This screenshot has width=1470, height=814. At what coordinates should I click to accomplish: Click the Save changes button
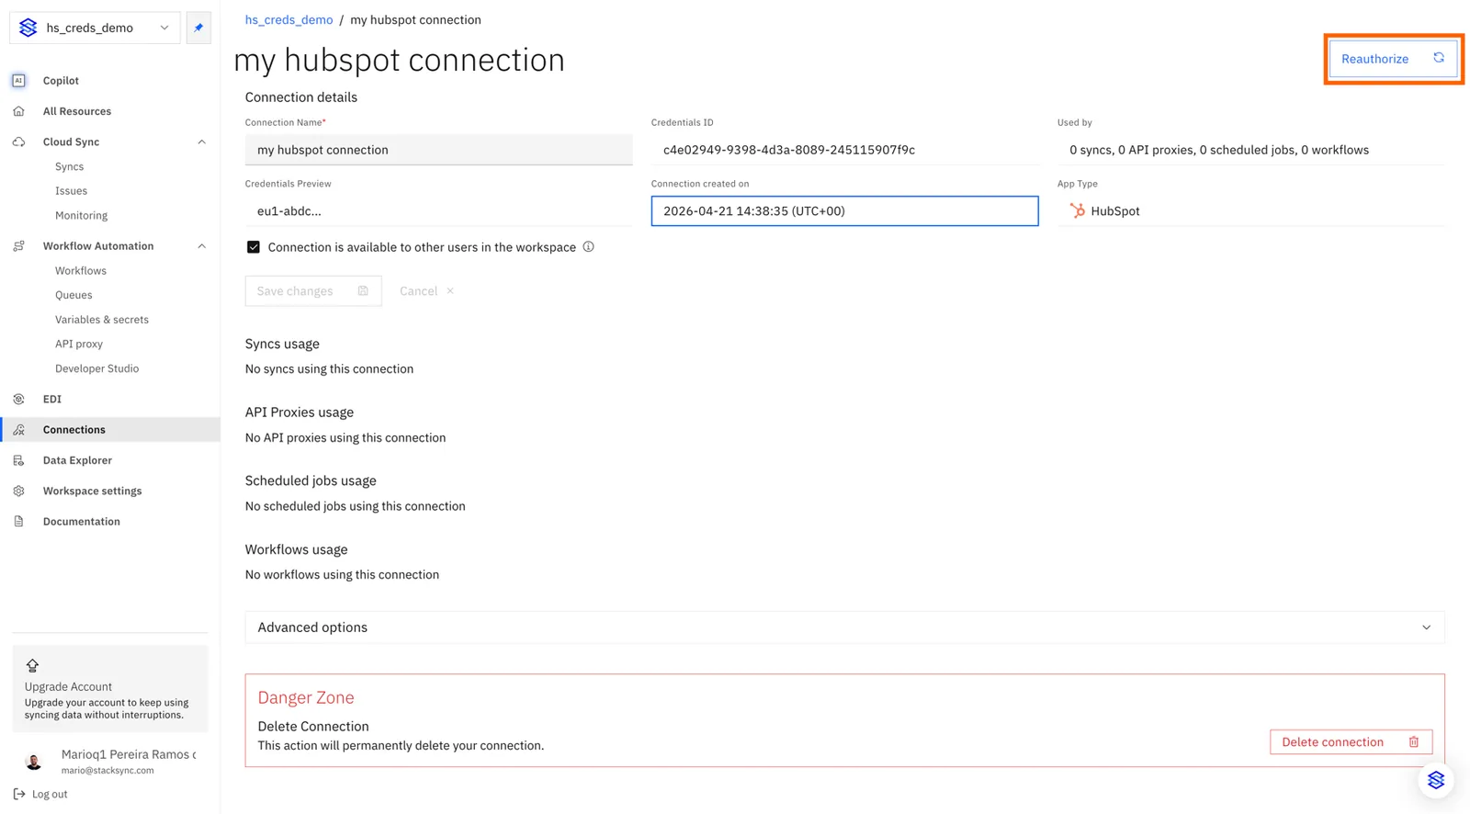[x=313, y=291]
